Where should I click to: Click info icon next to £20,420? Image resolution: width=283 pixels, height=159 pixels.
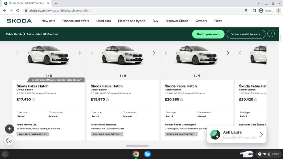pos(256,100)
